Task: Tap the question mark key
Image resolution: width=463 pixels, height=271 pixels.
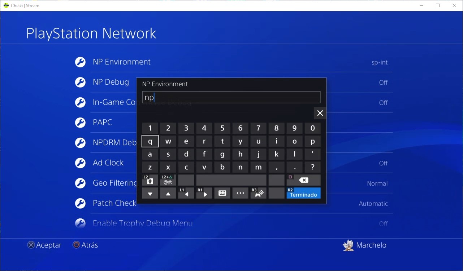Action: tap(313, 167)
